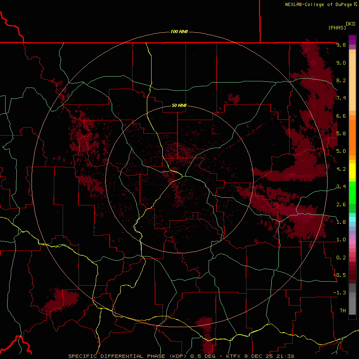Screen dimensions: 359x359
Task: Click the 7.4 value on color scale
Action: pos(341,98)
